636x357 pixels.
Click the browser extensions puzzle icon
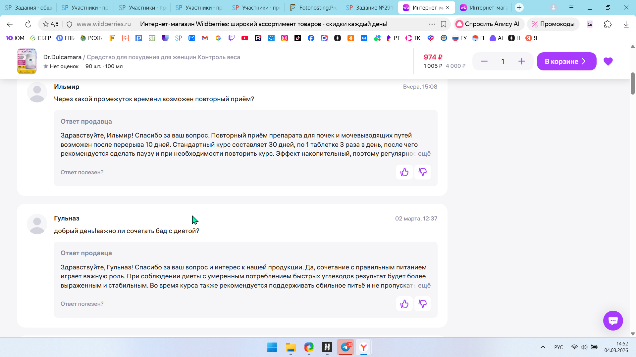point(608,24)
